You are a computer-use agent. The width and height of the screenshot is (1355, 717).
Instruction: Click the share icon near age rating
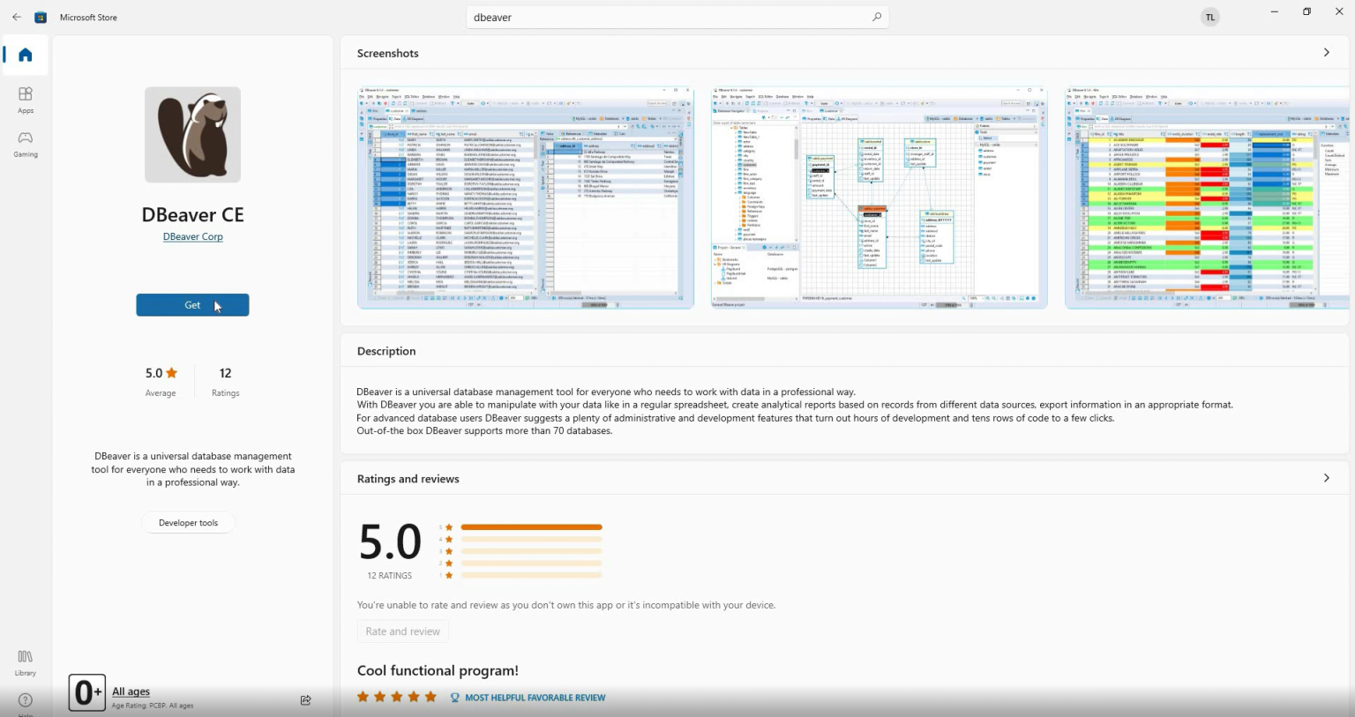[305, 700]
